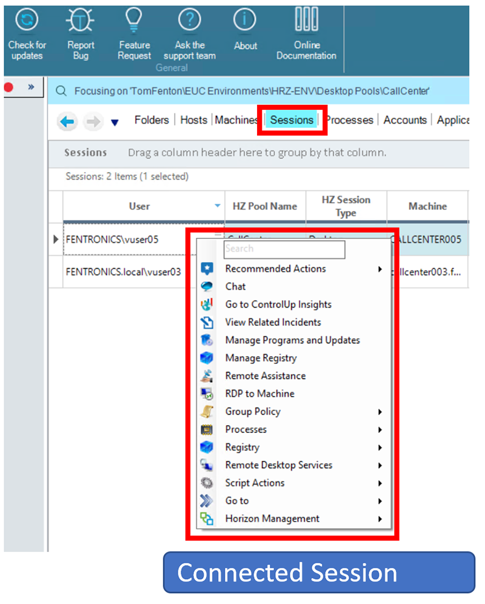Expand the Horizon Management submenu arrow

[x=380, y=519]
